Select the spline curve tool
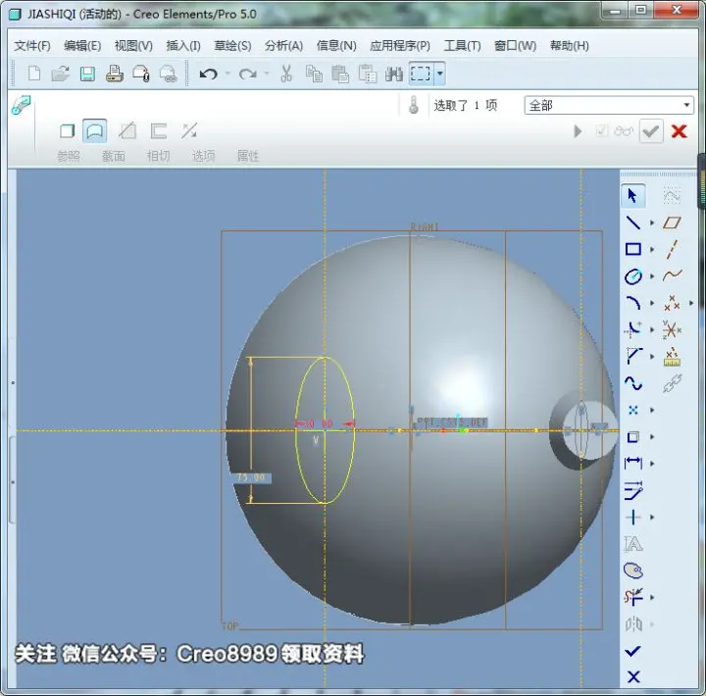The height and width of the screenshot is (696, 706). click(633, 383)
